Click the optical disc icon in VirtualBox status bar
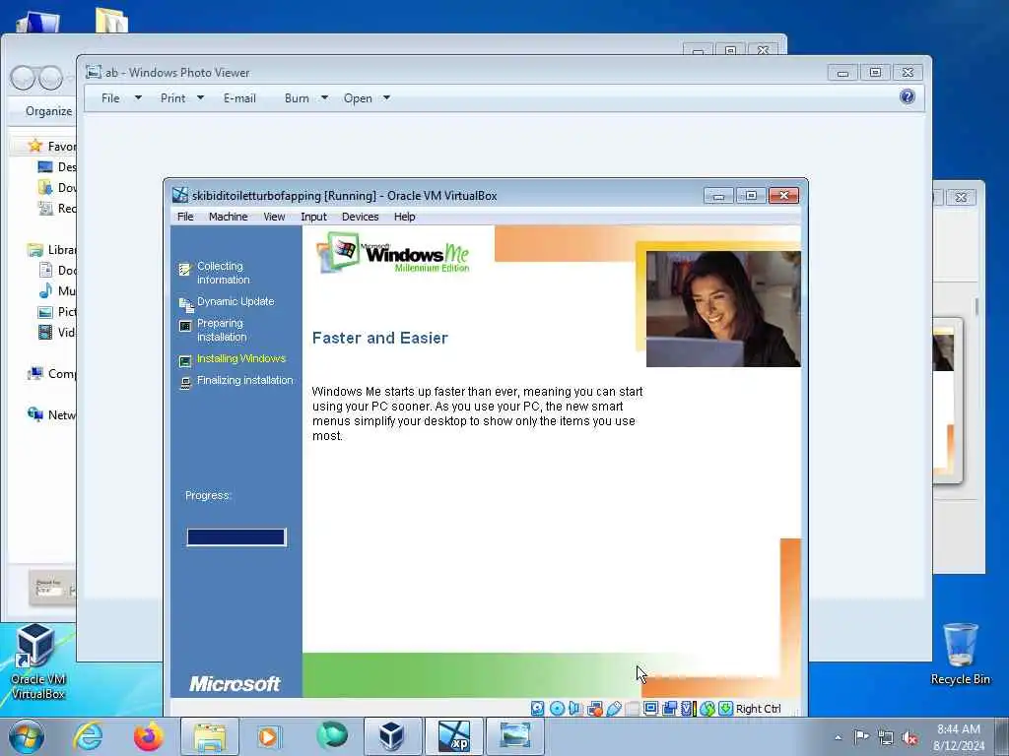1009x756 pixels. pyautogui.click(x=558, y=709)
